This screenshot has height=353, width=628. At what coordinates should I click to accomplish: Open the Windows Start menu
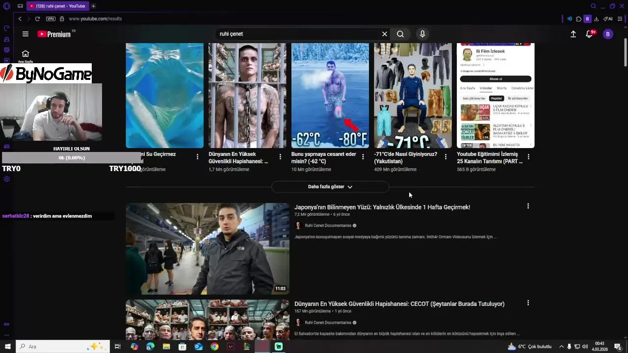click(7, 347)
